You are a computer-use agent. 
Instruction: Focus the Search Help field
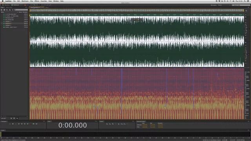[241, 5]
